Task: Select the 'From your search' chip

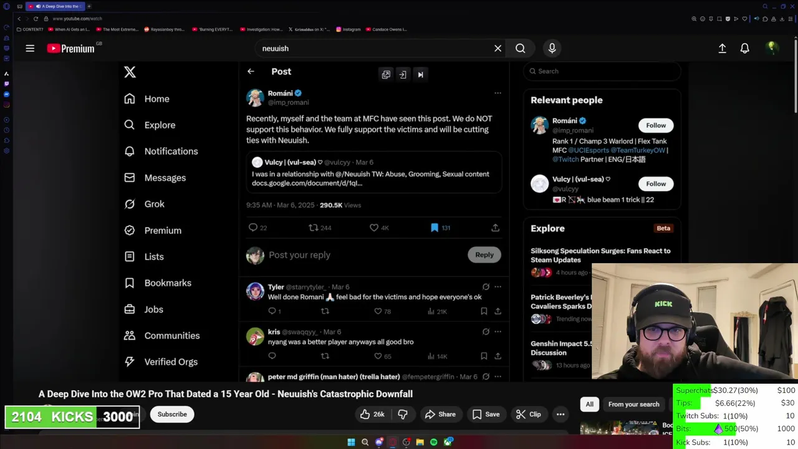Action: [x=633, y=404]
